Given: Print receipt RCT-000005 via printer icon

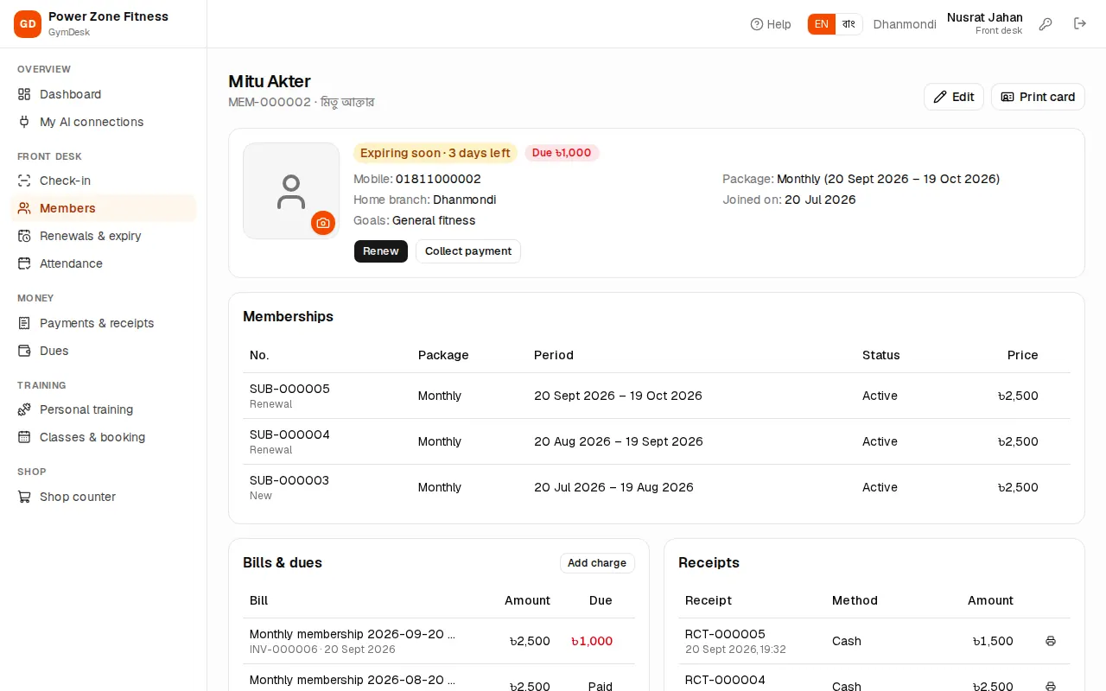Looking at the screenshot, I should click(1051, 641).
